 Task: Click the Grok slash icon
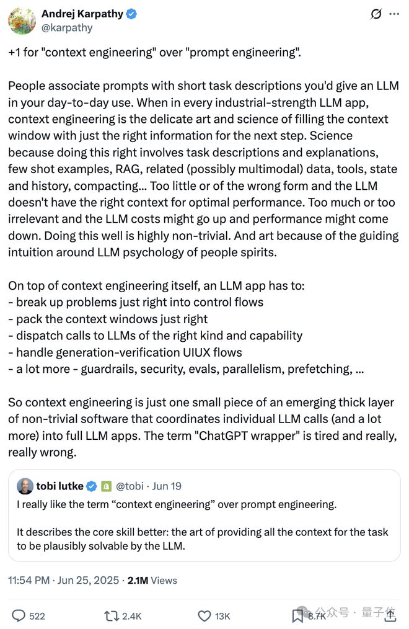pos(376,14)
